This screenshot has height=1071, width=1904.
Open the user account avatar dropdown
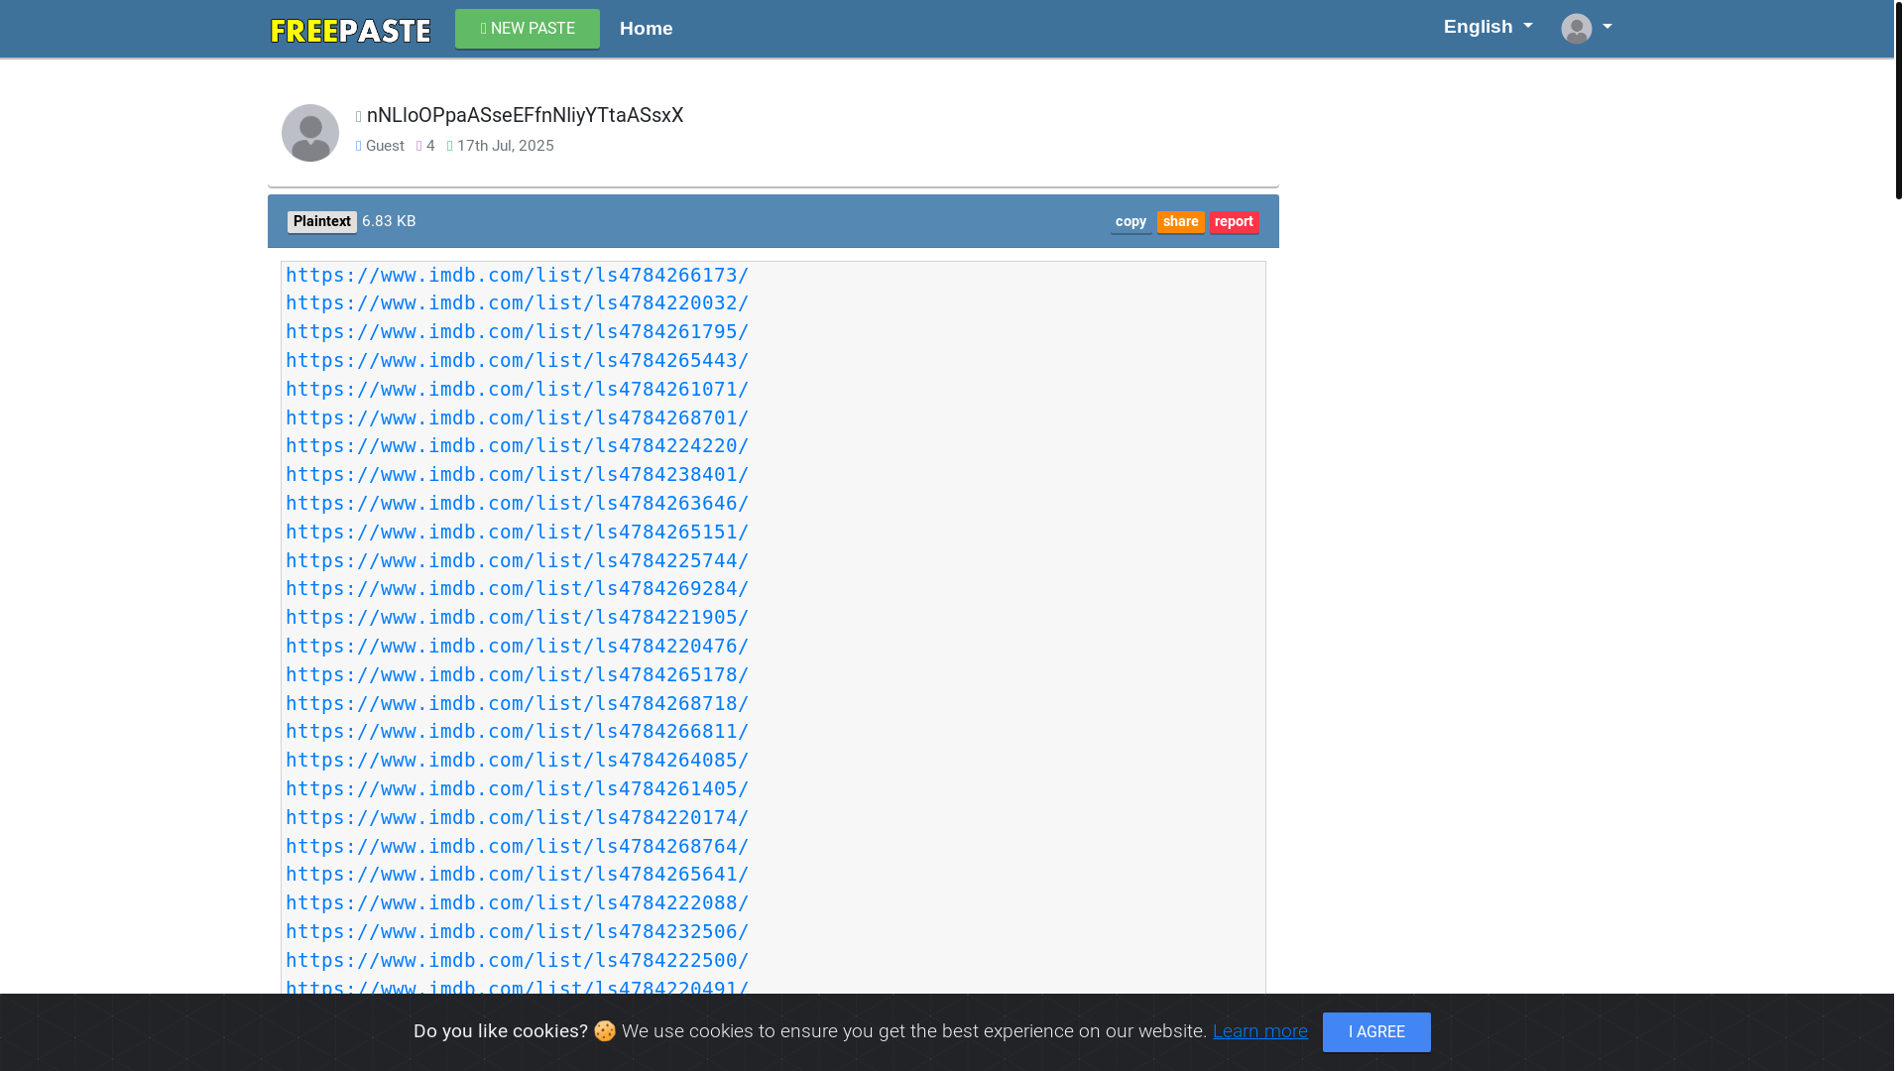1587,28
